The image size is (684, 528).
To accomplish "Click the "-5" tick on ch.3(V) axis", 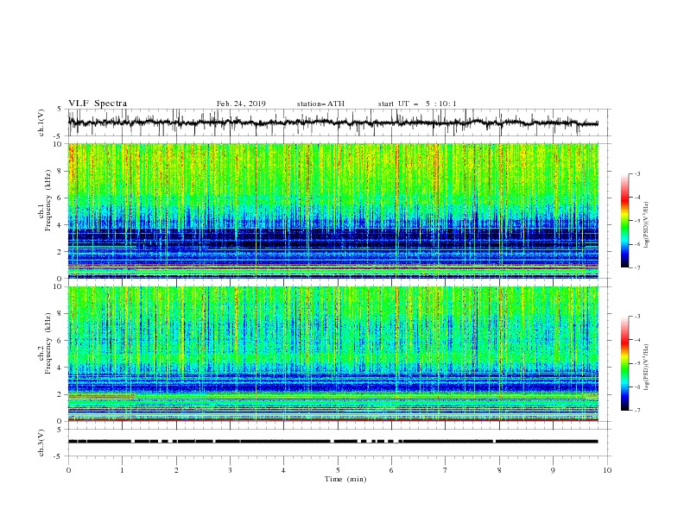I will [x=59, y=456].
